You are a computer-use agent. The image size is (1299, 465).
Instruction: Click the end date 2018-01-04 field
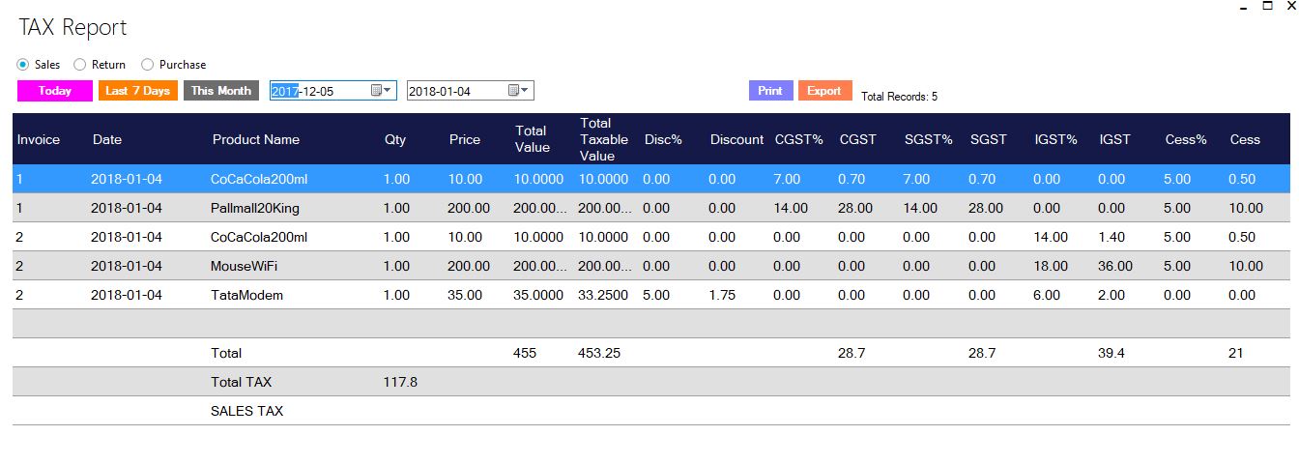pyautogui.click(x=452, y=91)
